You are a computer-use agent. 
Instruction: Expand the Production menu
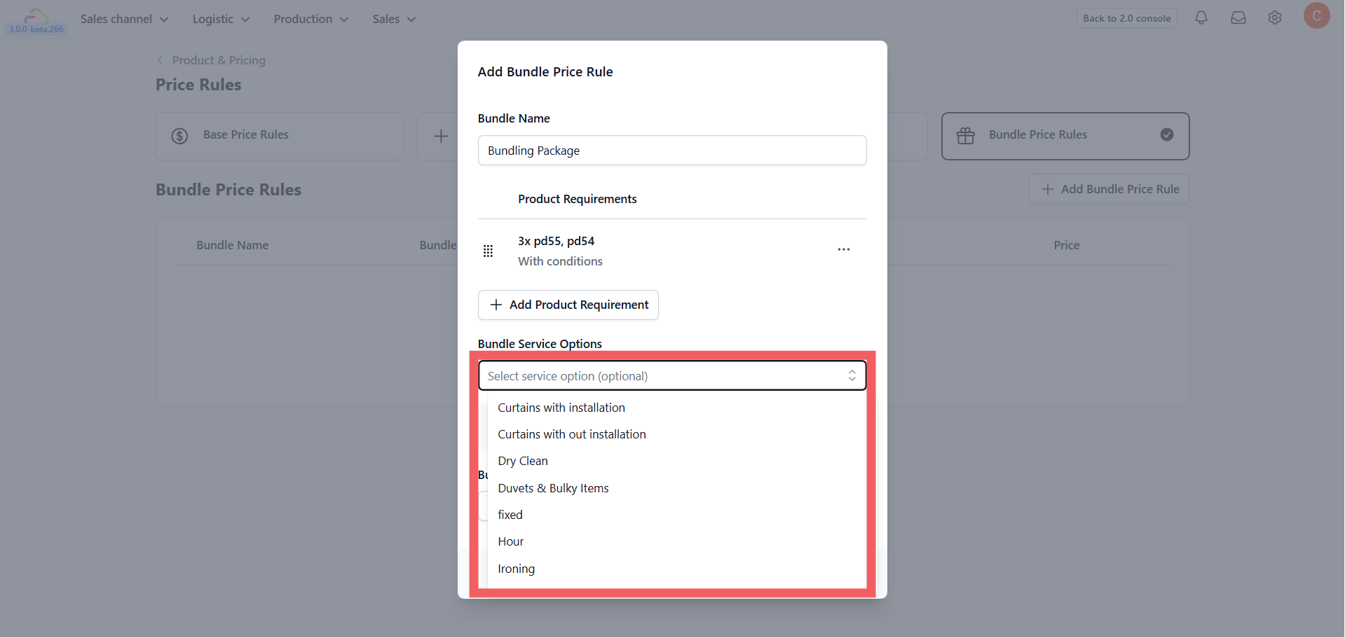[310, 19]
